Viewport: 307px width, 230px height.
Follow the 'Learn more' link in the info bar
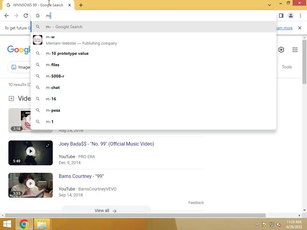pos(284,28)
